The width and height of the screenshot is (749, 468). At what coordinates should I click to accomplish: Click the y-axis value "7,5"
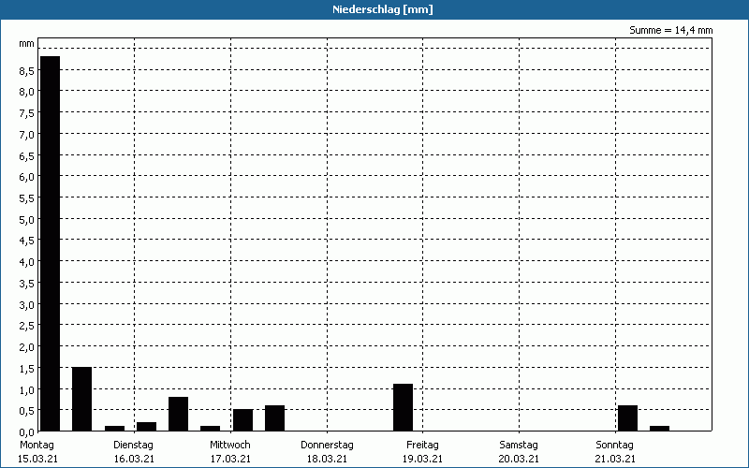pos(27,113)
